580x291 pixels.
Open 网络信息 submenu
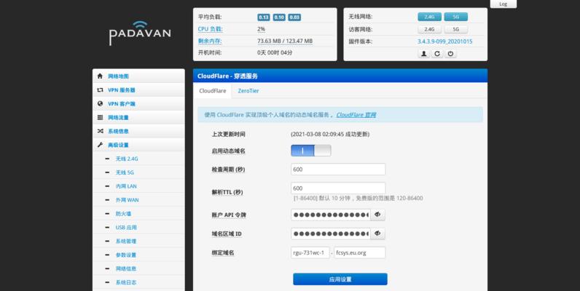pyautogui.click(x=138, y=268)
